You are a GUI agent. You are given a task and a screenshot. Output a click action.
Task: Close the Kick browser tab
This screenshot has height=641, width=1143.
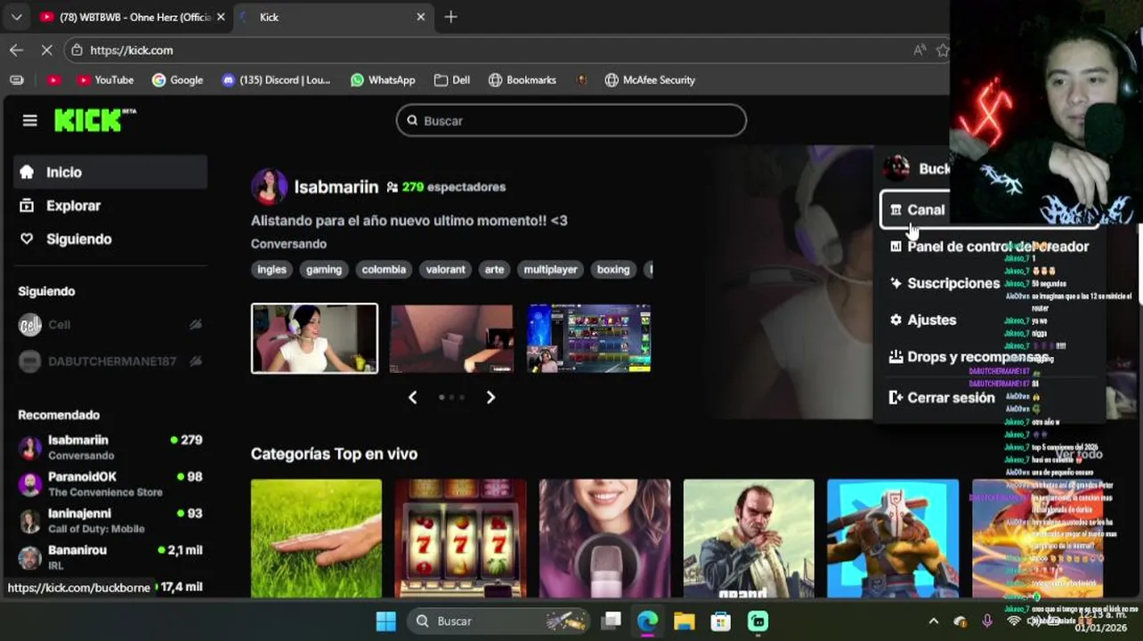(x=421, y=17)
